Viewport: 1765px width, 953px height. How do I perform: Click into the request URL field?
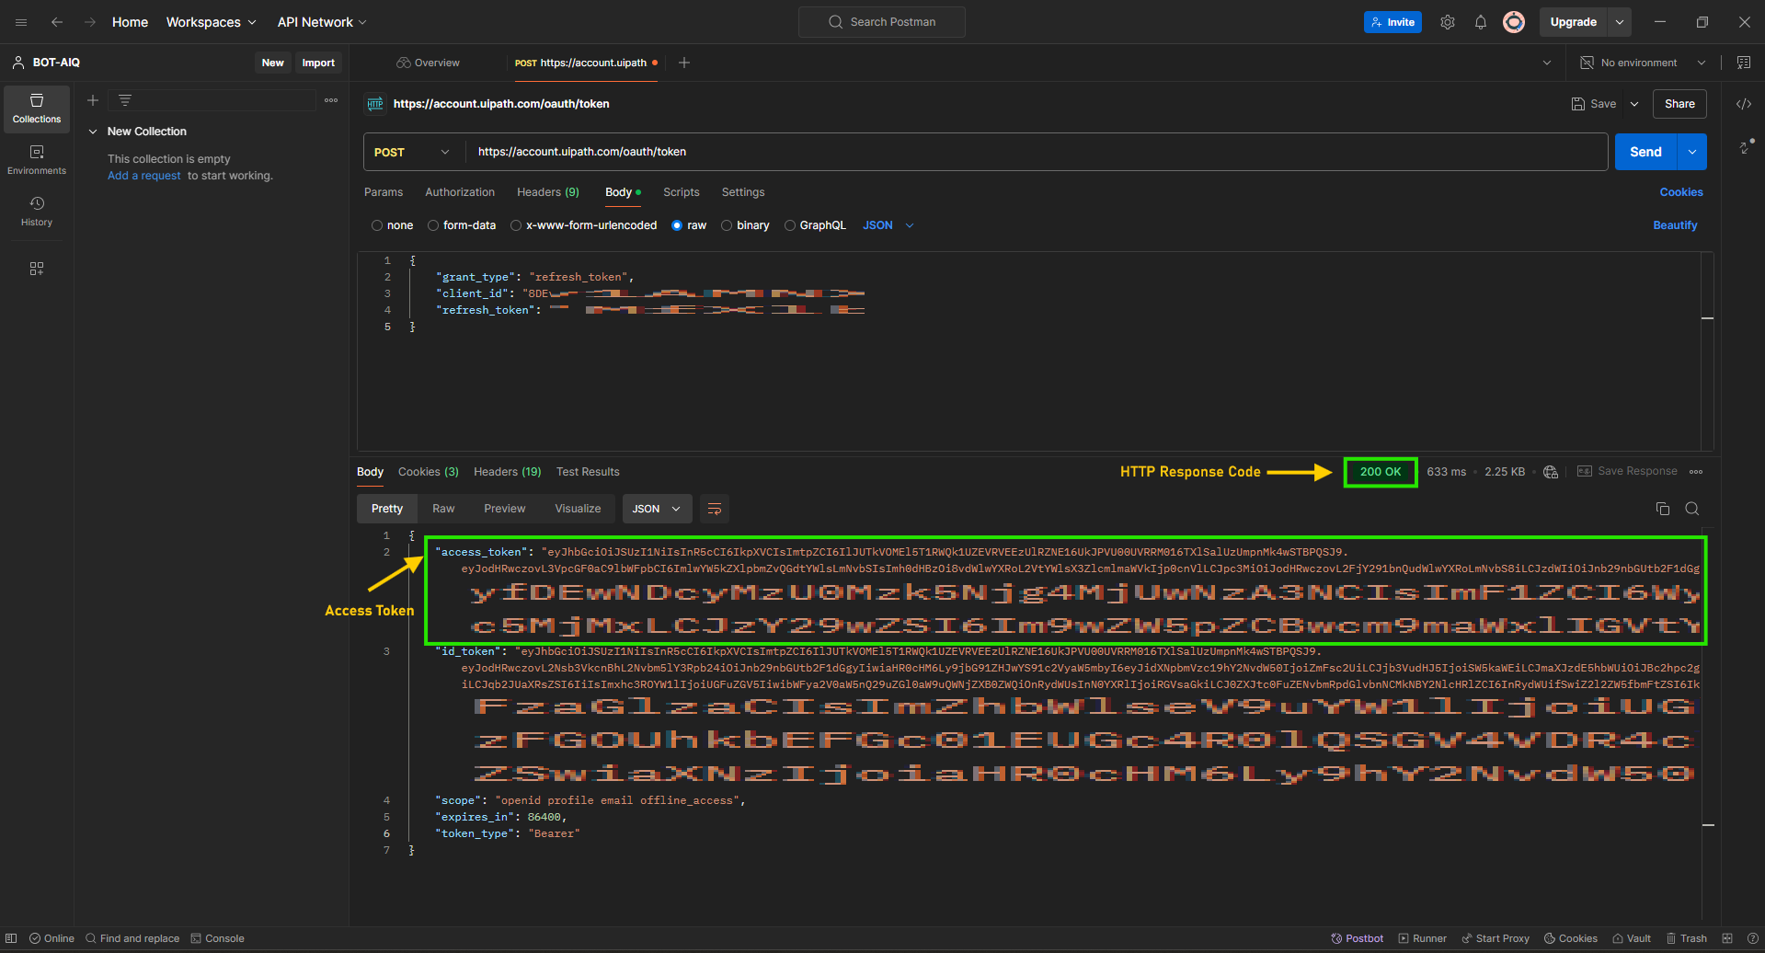click(x=1037, y=152)
